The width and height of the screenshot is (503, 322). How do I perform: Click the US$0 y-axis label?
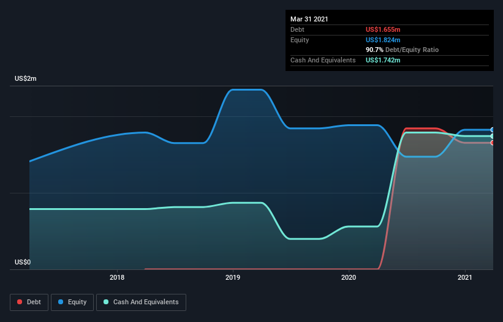(x=23, y=262)
